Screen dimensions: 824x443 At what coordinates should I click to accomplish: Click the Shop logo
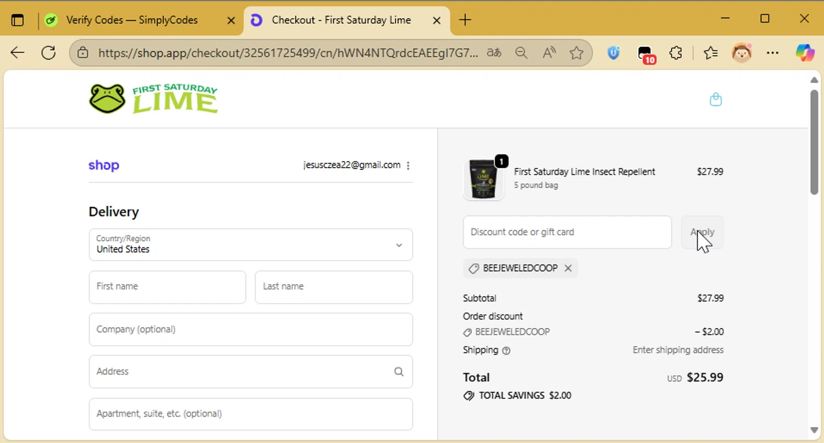[x=104, y=165]
